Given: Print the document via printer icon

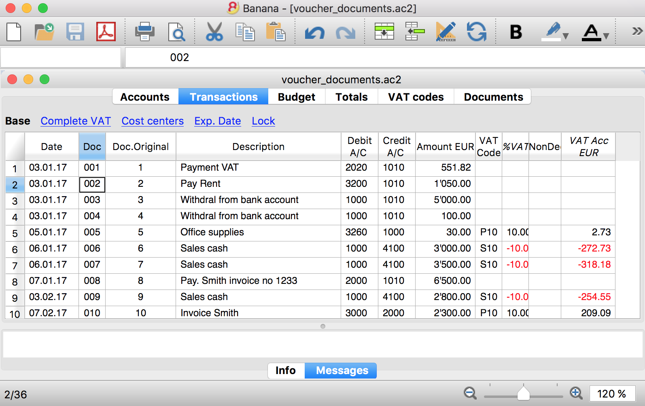Looking at the screenshot, I should pyautogui.click(x=144, y=32).
